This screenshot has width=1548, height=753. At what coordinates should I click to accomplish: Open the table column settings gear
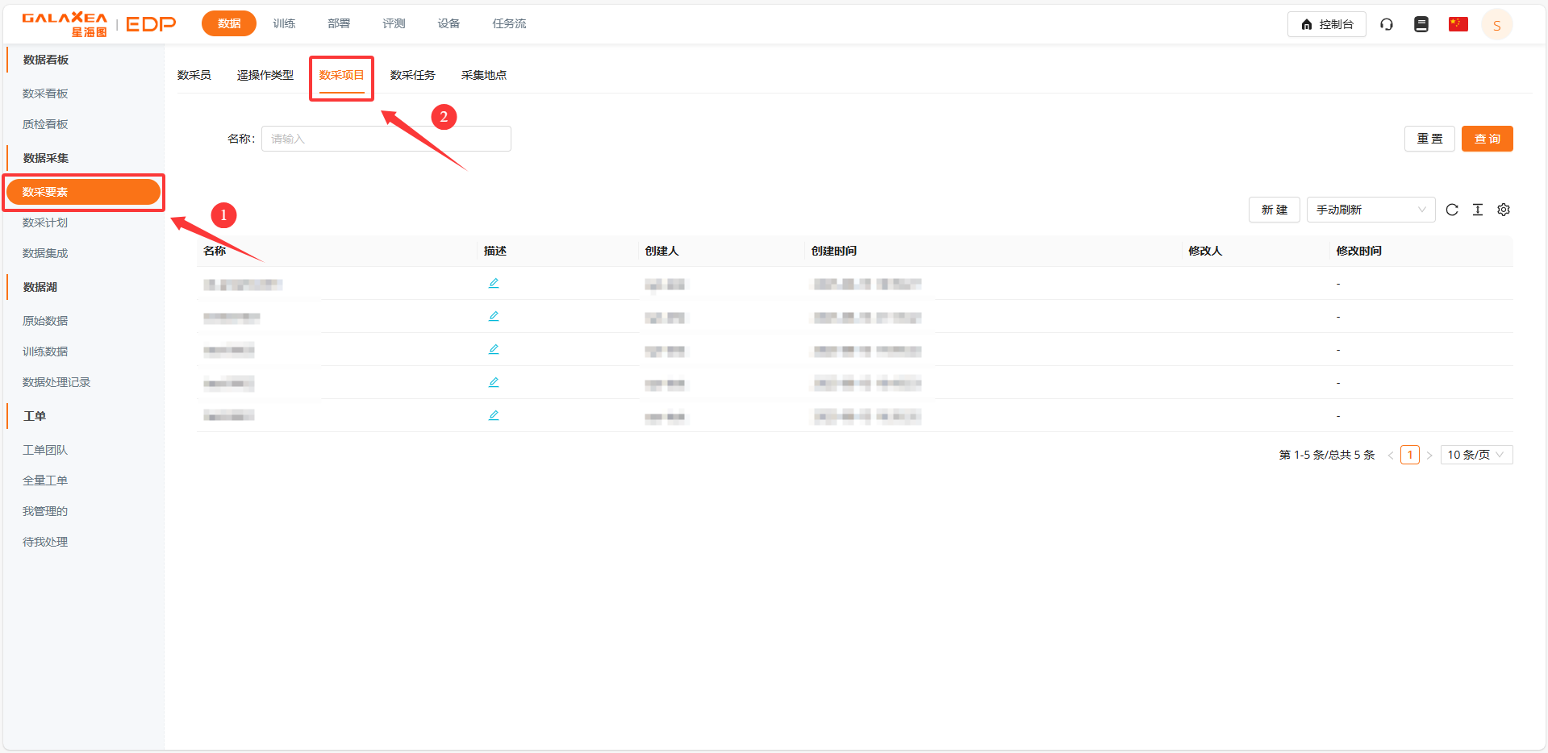[x=1503, y=210]
